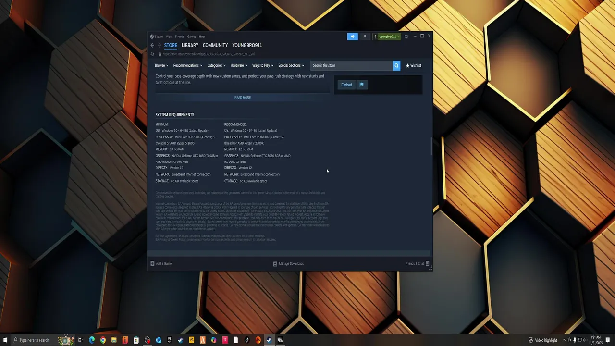Viewport: 615px width, 346px height.
Task: Expand the Special Sections dropdown
Action: pyautogui.click(x=291, y=65)
